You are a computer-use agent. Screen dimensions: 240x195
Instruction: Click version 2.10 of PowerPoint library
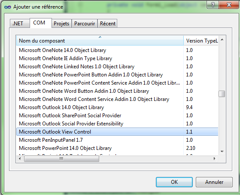[x=191, y=148]
